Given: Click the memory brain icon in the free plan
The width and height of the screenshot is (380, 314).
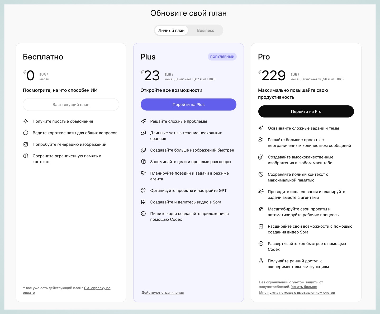Looking at the screenshot, I should 26,156.
